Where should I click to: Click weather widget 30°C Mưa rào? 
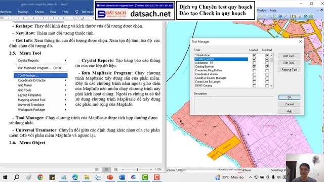(229, 177)
